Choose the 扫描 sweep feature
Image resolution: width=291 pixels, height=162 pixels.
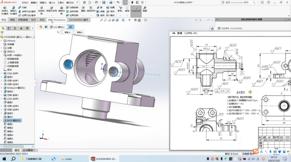tap(22, 7)
